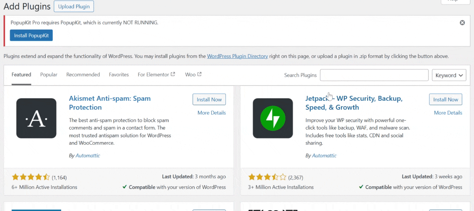This screenshot has height=211, width=474.
Task: Click the Akismet plugin logo icon
Action: [x=36, y=118]
